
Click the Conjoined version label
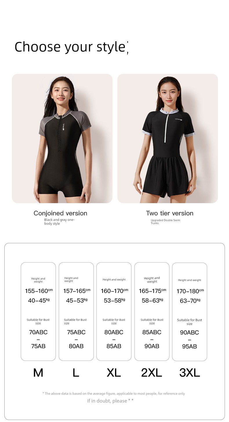coord(60,213)
